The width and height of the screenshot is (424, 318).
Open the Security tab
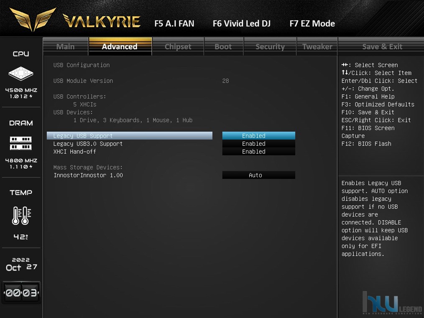pyautogui.click(x=270, y=46)
